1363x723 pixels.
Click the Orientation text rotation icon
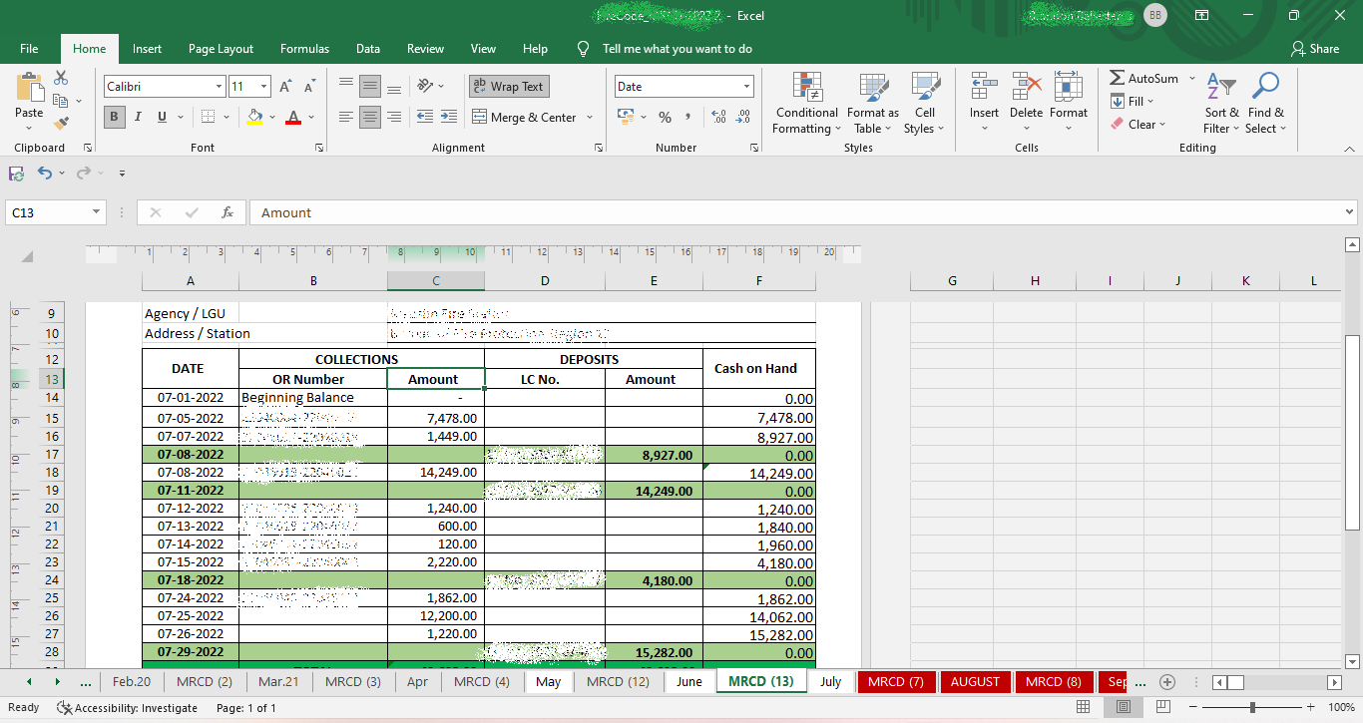426,87
